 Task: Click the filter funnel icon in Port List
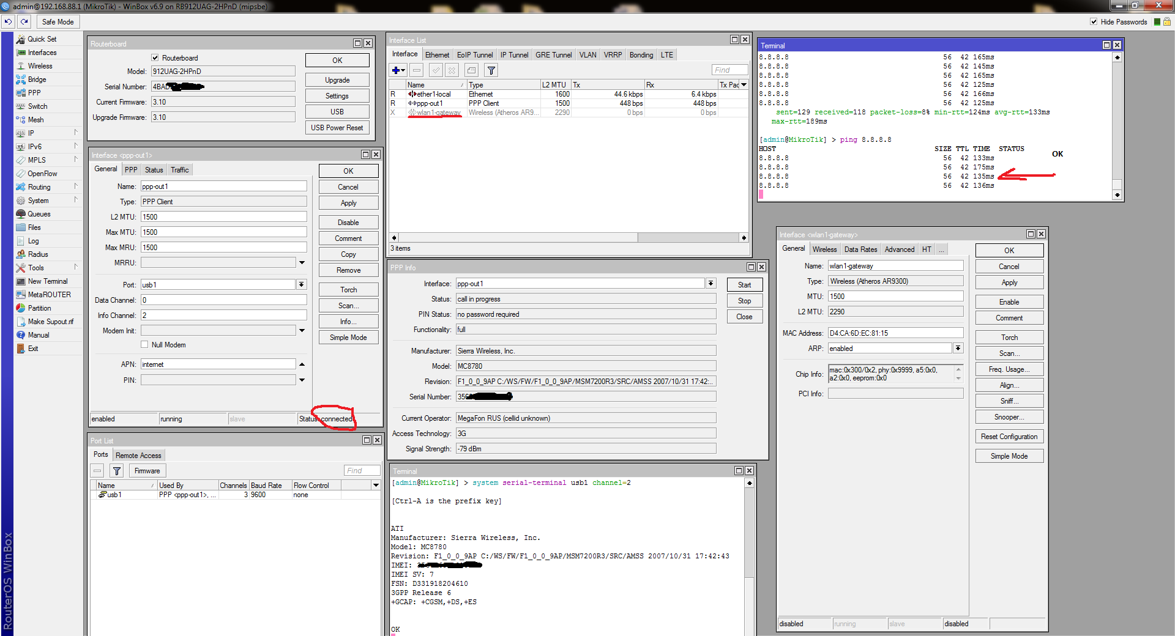click(x=117, y=471)
